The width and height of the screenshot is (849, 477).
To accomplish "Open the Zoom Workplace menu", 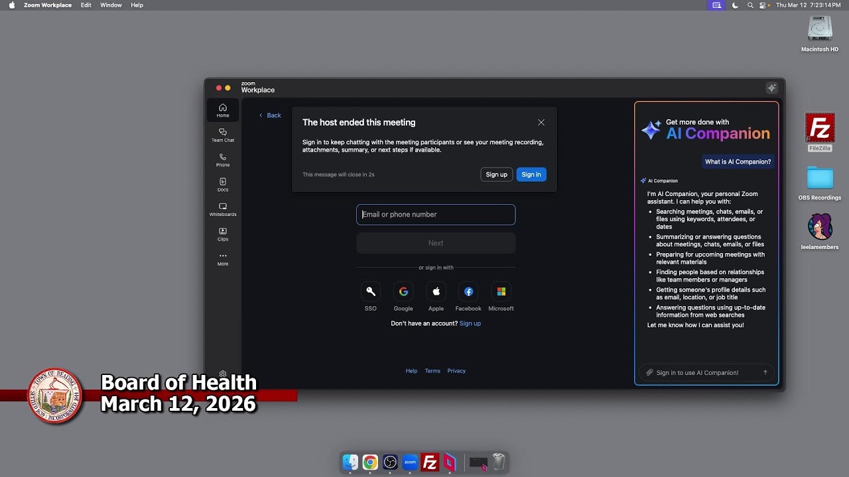I will point(48,5).
